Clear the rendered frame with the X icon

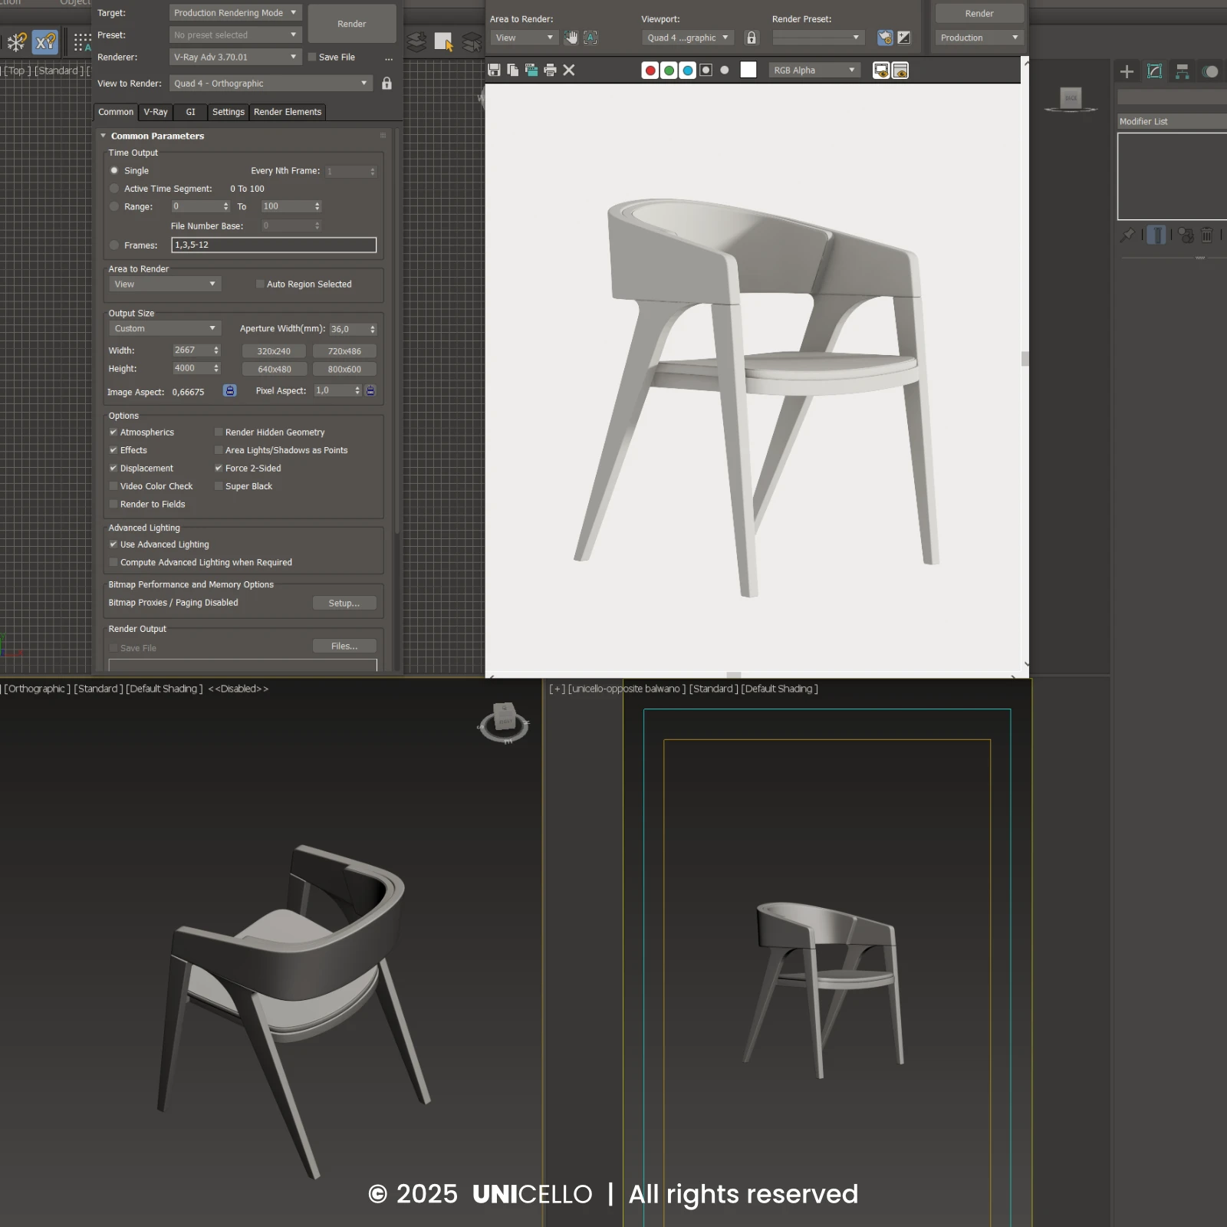point(569,71)
